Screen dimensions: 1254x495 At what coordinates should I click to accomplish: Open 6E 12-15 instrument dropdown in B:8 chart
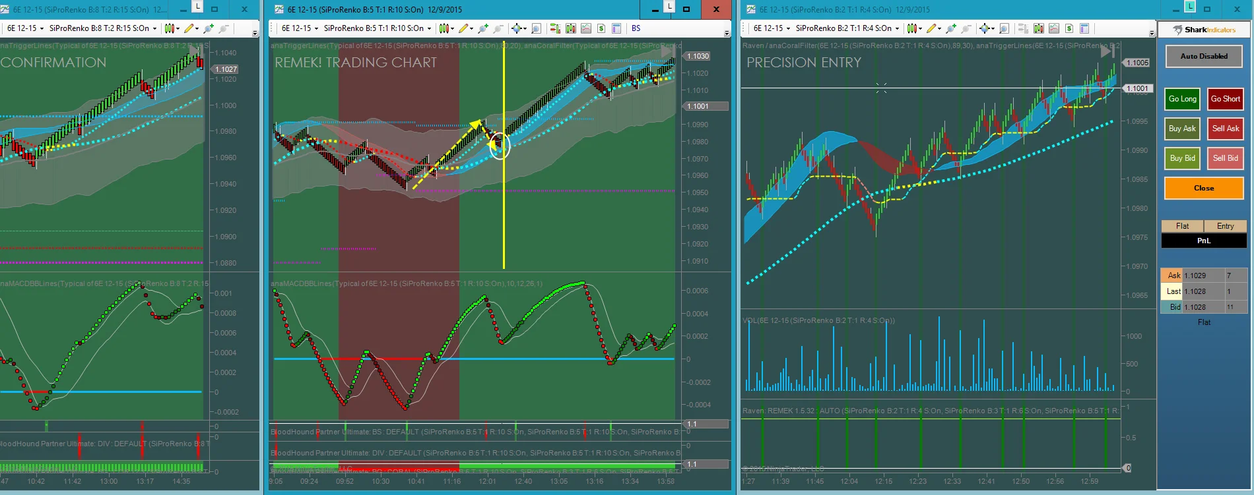(x=25, y=28)
